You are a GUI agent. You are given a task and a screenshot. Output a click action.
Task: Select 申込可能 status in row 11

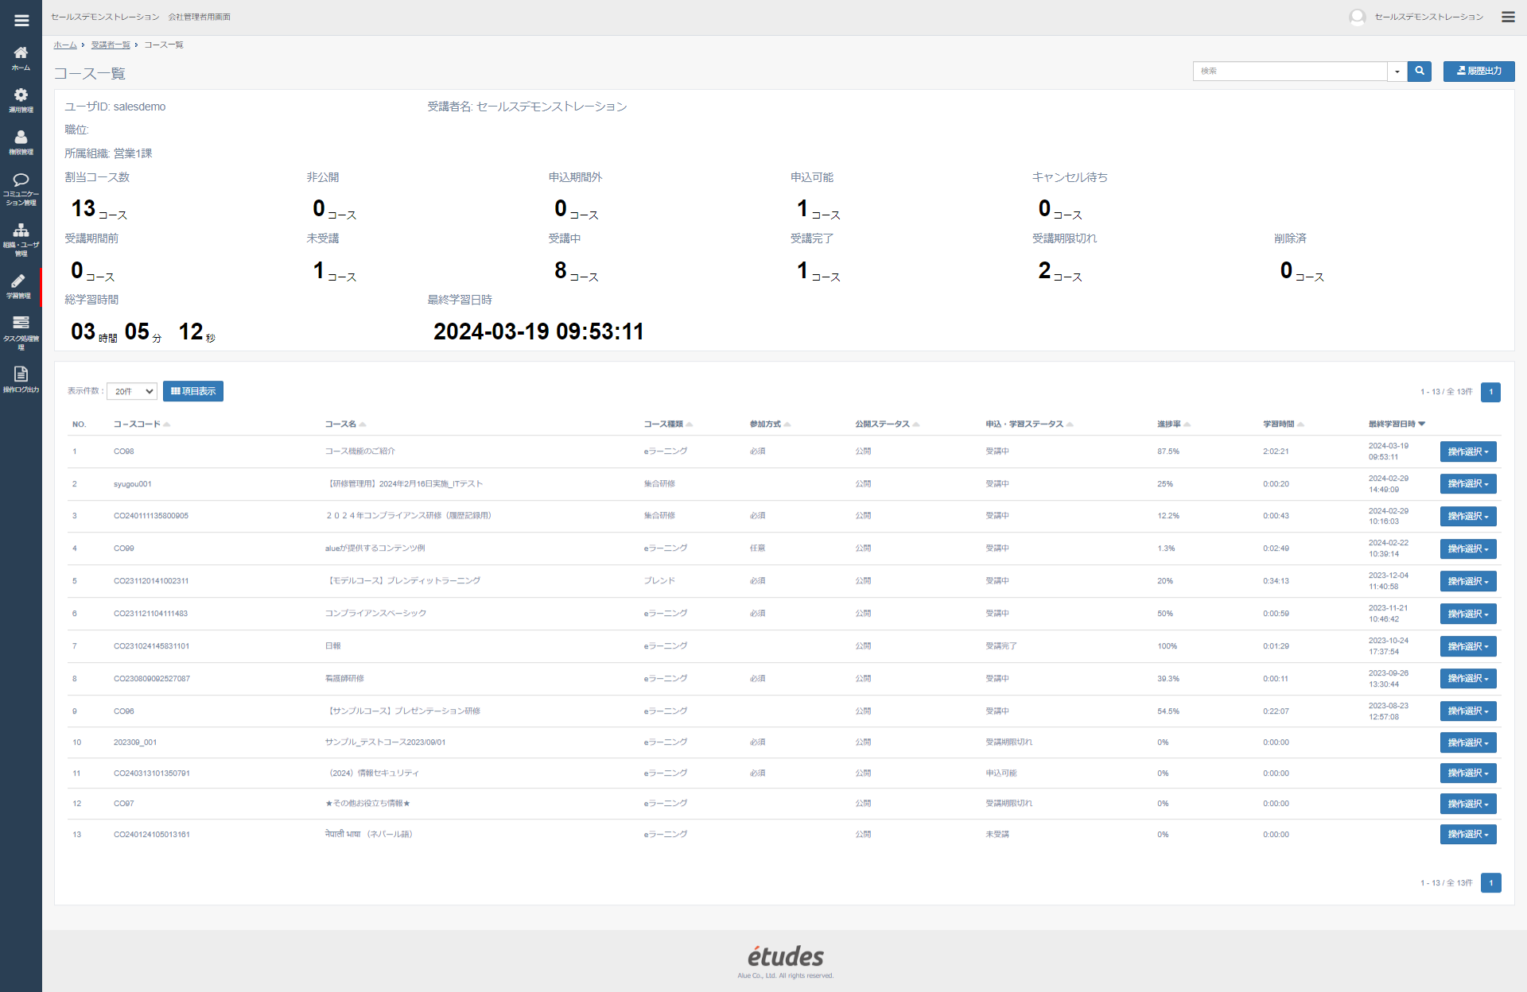pos(1001,773)
